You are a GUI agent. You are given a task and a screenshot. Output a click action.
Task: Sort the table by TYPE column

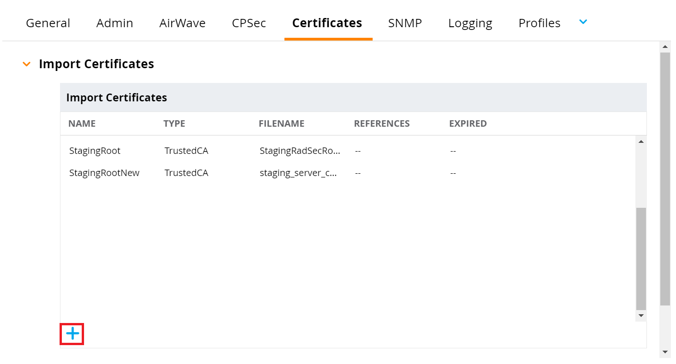point(174,123)
